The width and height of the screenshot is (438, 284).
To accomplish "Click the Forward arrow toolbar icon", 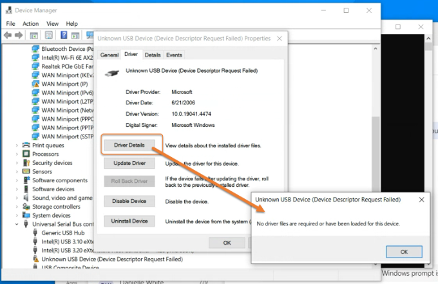I will tap(19, 35).
